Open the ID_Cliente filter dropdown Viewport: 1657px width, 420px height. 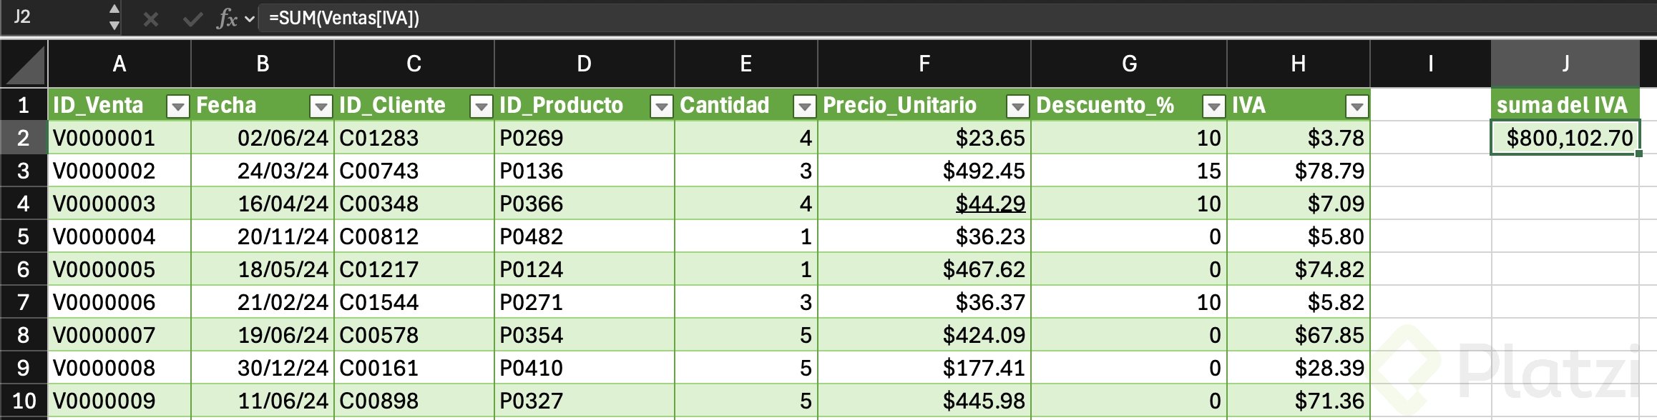click(481, 106)
